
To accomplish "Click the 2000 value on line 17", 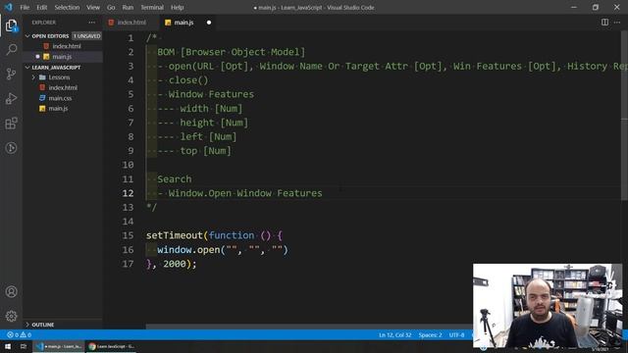I will 175,264.
